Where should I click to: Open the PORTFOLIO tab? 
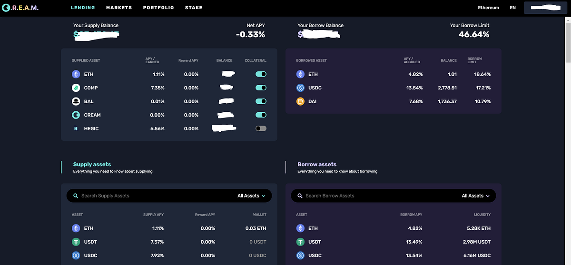coord(158,8)
